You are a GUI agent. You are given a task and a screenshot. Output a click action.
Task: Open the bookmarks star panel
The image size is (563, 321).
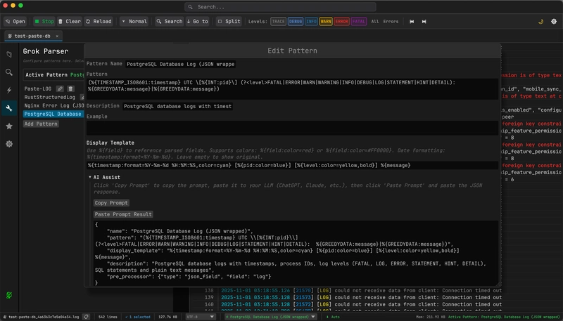[x=9, y=126]
